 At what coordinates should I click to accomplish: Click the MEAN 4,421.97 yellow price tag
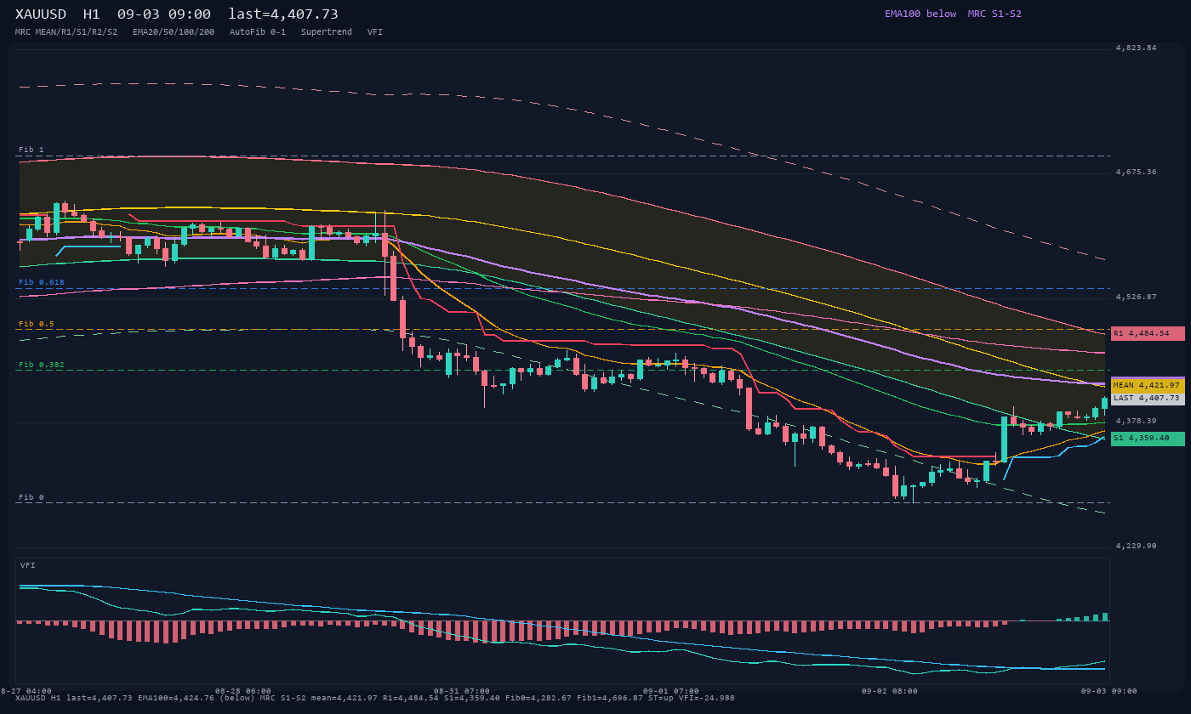pyautogui.click(x=1148, y=385)
